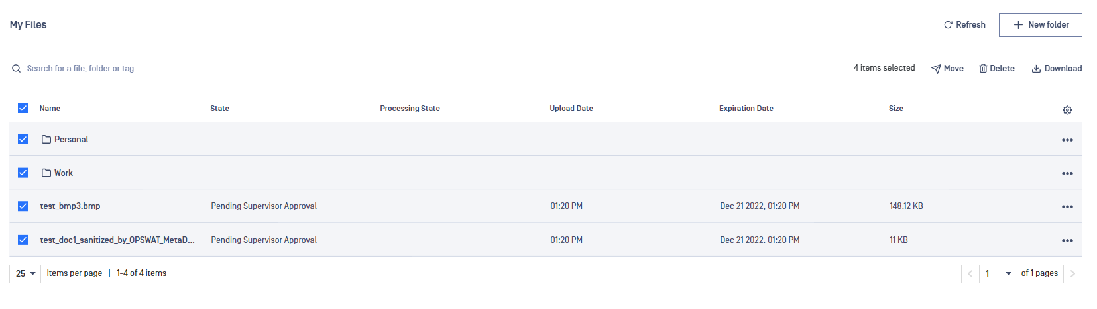Deselect the test_bmp3.bmp checkbox
Image resolution: width=1097 pixels, height=309 pixels.
[x=23, y=206]
